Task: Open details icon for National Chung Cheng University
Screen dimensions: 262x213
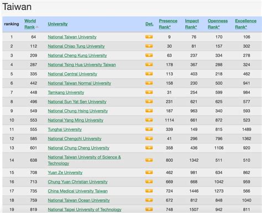Action: pyautogui.click(x=149, y=148)
